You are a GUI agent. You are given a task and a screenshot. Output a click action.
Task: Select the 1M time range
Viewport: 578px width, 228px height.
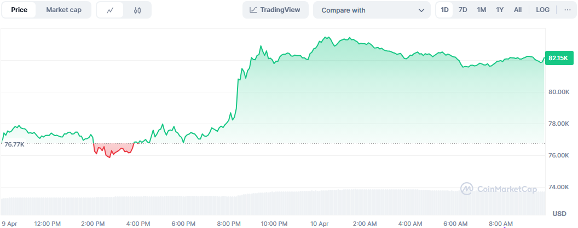click(x=482, y=10)
